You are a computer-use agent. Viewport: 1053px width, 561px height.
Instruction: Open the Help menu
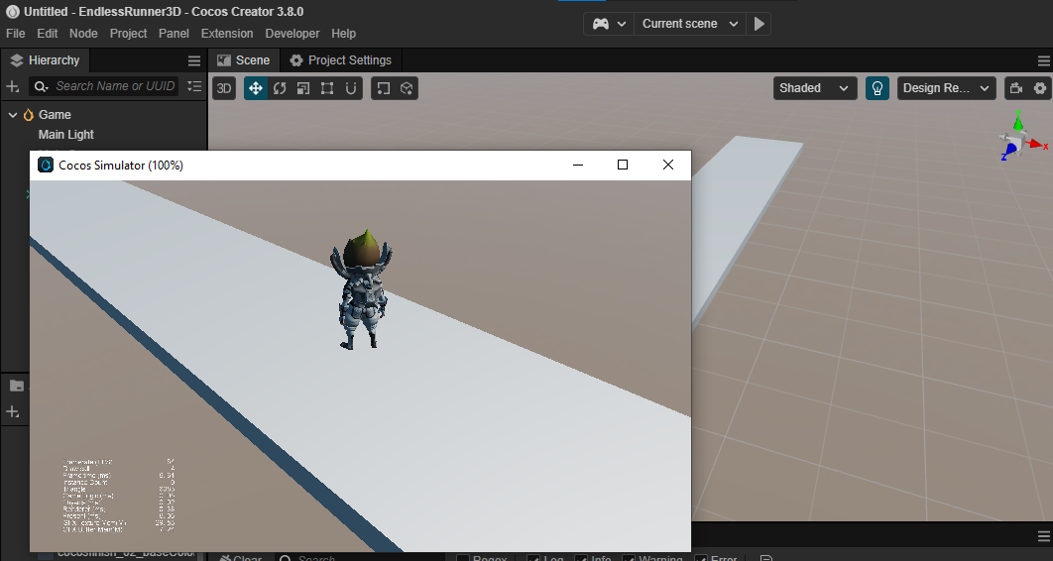[x=343, y=34]
